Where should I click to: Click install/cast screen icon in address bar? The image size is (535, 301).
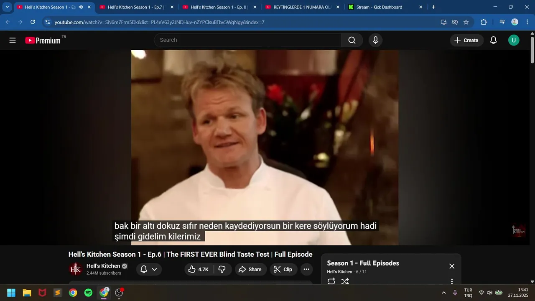pyautogui.click(x=443, y=22)
